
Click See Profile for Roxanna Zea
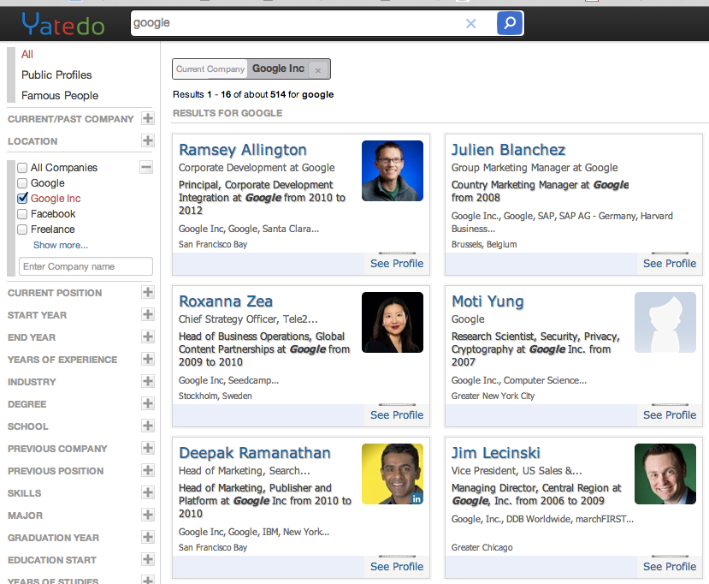[397, 415]
